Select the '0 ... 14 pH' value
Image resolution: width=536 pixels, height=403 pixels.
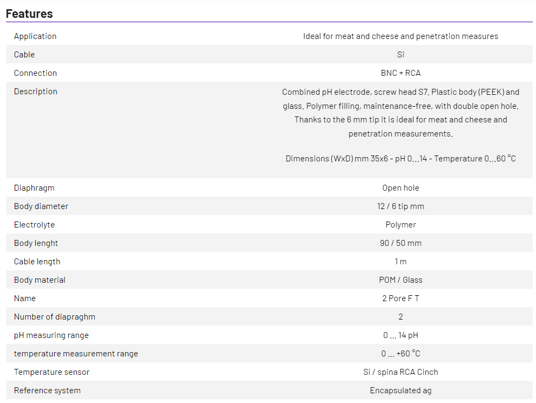tap(401, 335)
